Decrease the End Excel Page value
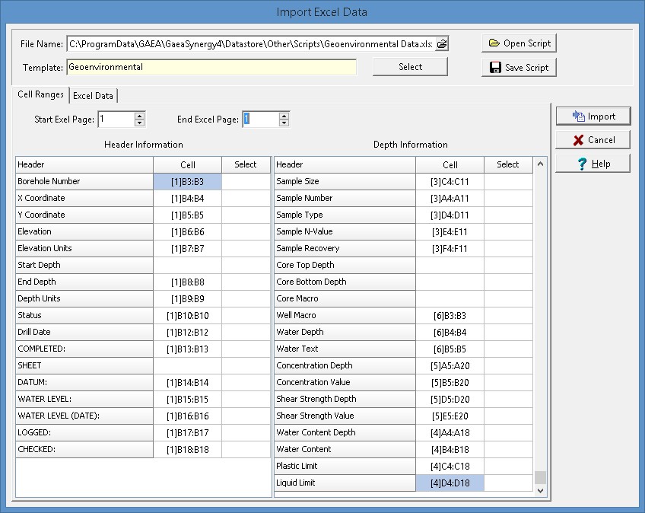The width and height of the screenshot is (645, 513). (x=284, y=123)
